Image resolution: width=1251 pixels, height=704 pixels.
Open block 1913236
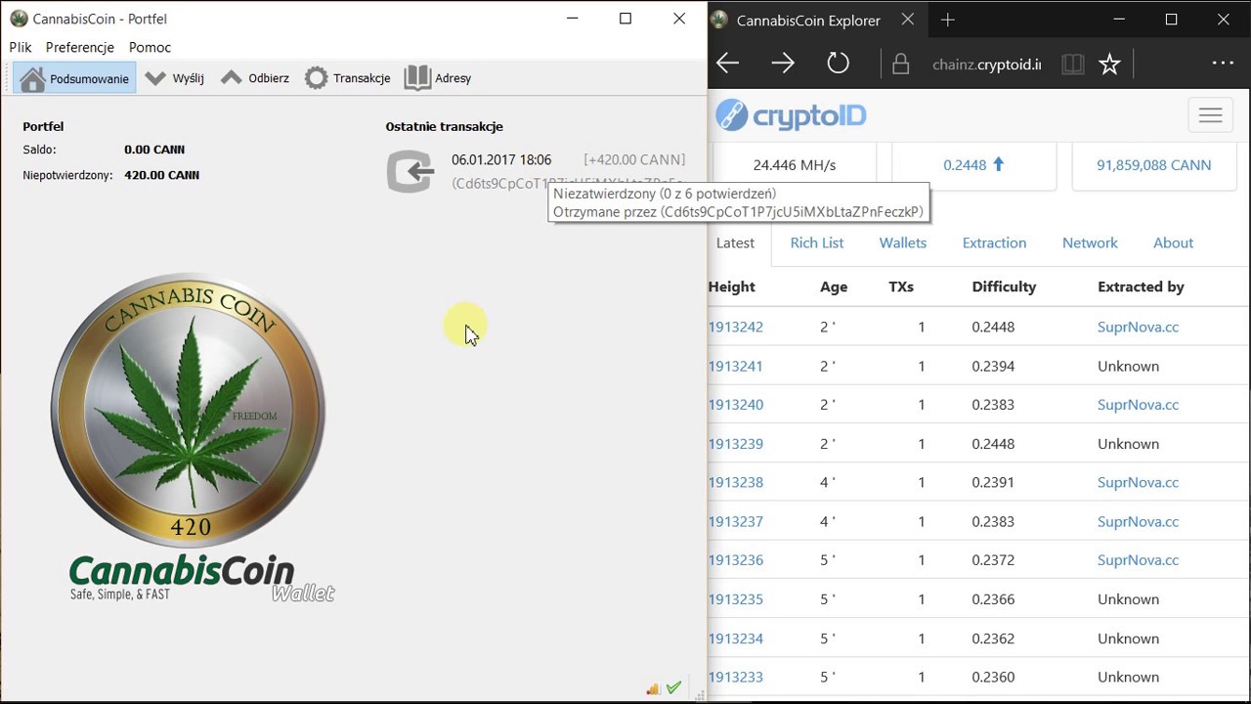tap(736, 560)
